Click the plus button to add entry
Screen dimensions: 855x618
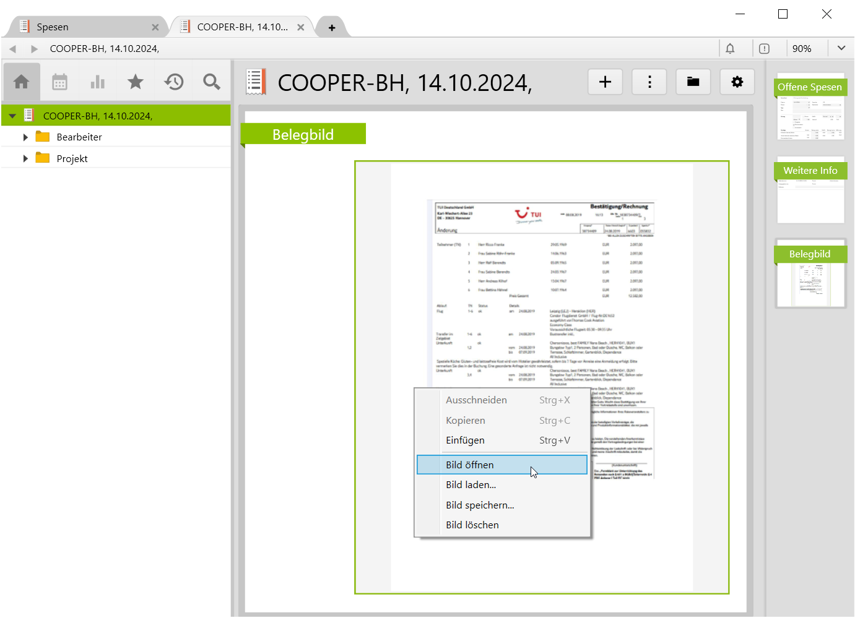(605, 82)
